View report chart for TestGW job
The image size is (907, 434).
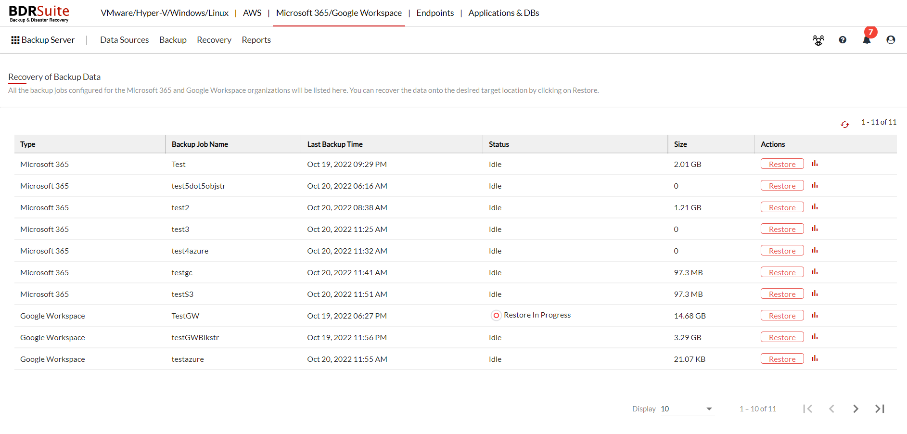tap(815, 315)
